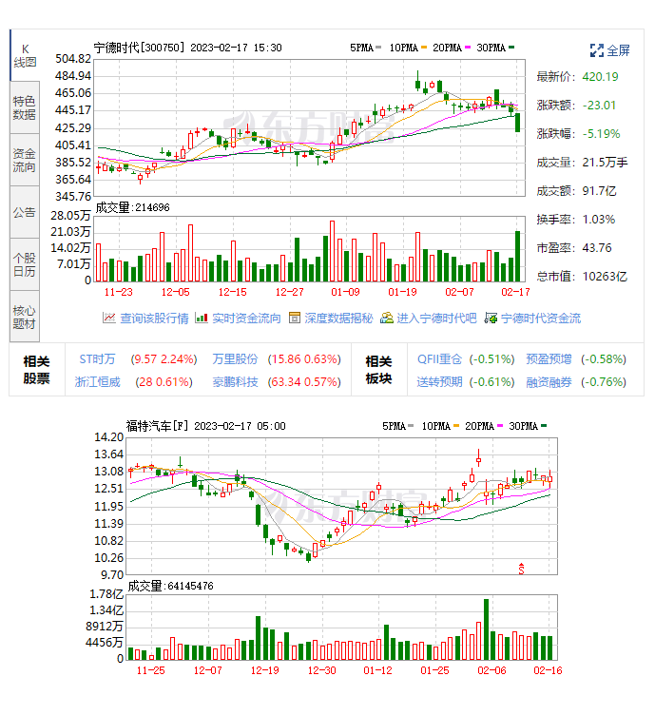Click the orange 10PMA swatch on 福特汽车 chart
655x715 pixels.
pyautogui.click(x=456, y=426)
